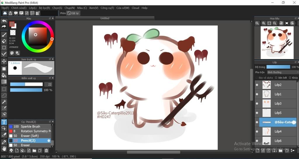Click the share/export icon in top toolbar
299x159 pixels.
(11, 13)
